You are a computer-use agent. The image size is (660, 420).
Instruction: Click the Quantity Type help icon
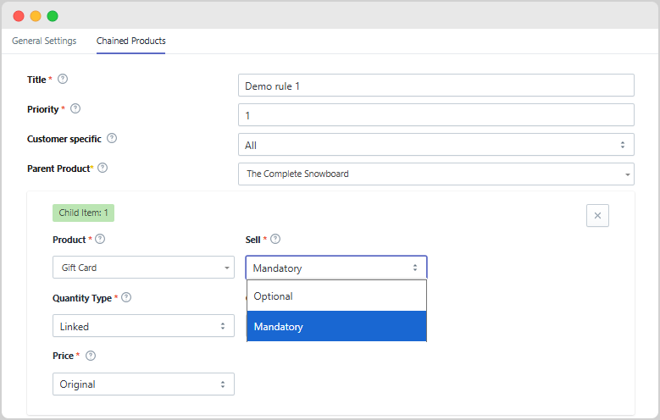(126, 297)
